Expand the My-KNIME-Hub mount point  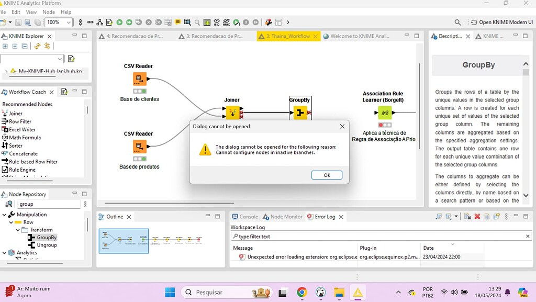click(x=6, y=71)
